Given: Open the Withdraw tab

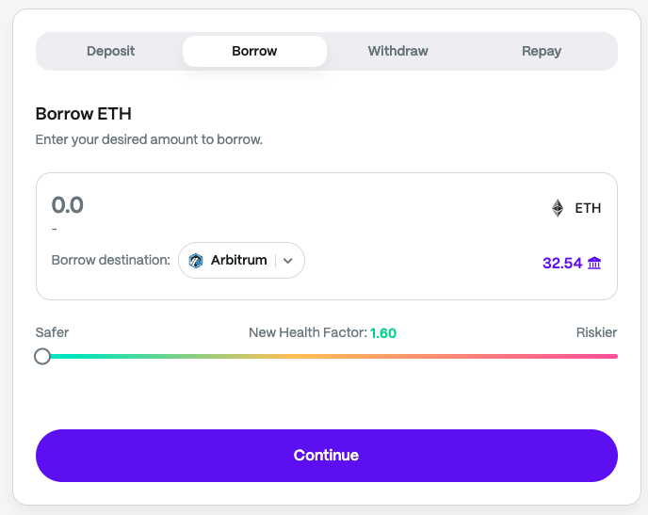Looking at the screenshot, I should [398, 51].
